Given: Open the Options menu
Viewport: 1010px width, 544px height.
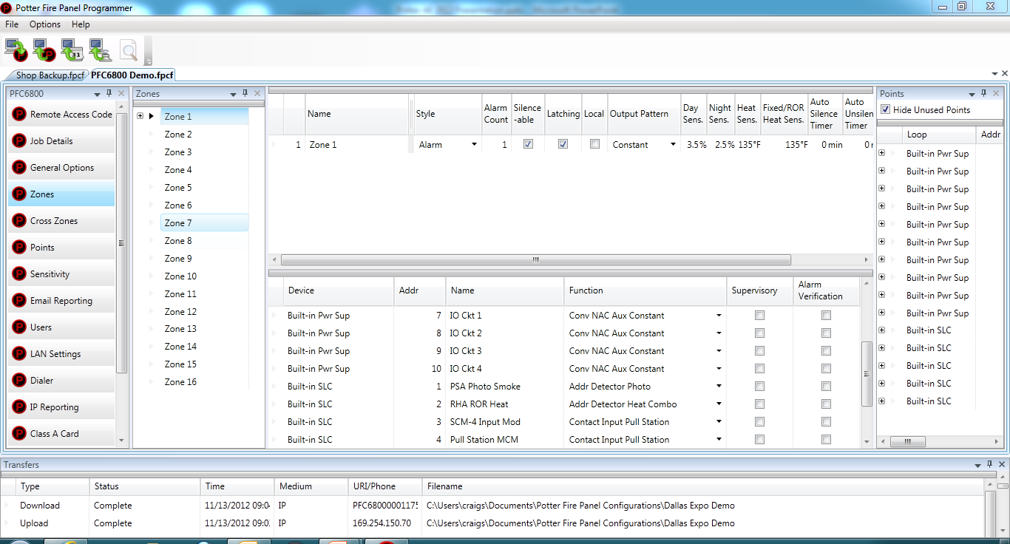Looking at the screenshot, I should point(45,24).
